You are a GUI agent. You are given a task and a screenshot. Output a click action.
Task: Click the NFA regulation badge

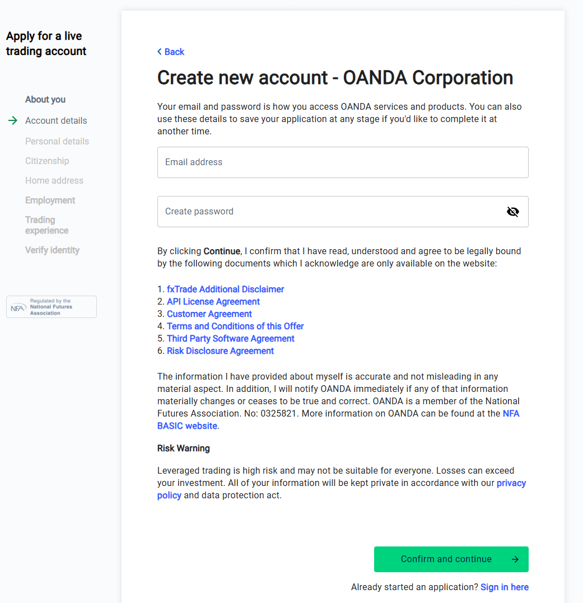52,307
